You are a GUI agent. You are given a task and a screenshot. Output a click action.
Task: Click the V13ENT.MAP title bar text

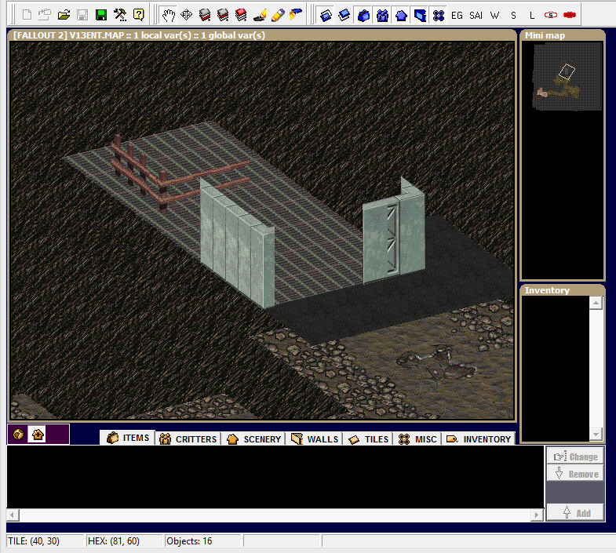click(139, 35)
